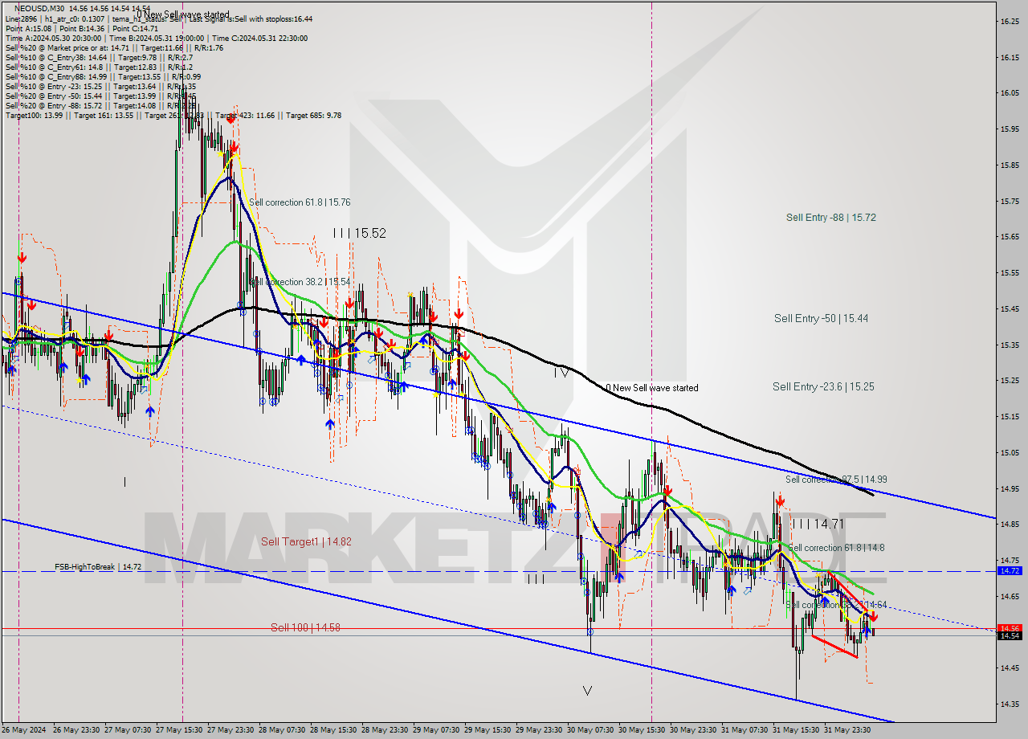Click the 'Sell correction 87.5 | 14.99' label

pyautogui.click(x=836, y=480)
